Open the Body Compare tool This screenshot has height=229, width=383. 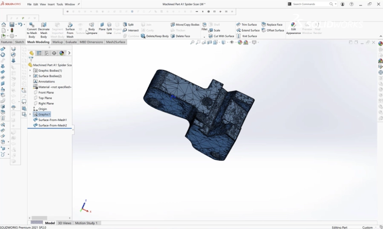[x=91, y=28]
